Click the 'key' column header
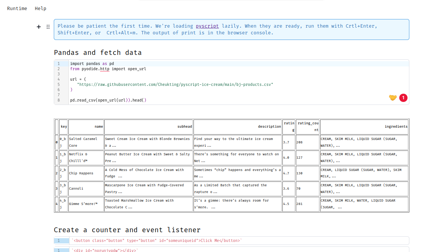437x252 pixels. [x=63, y=127]
